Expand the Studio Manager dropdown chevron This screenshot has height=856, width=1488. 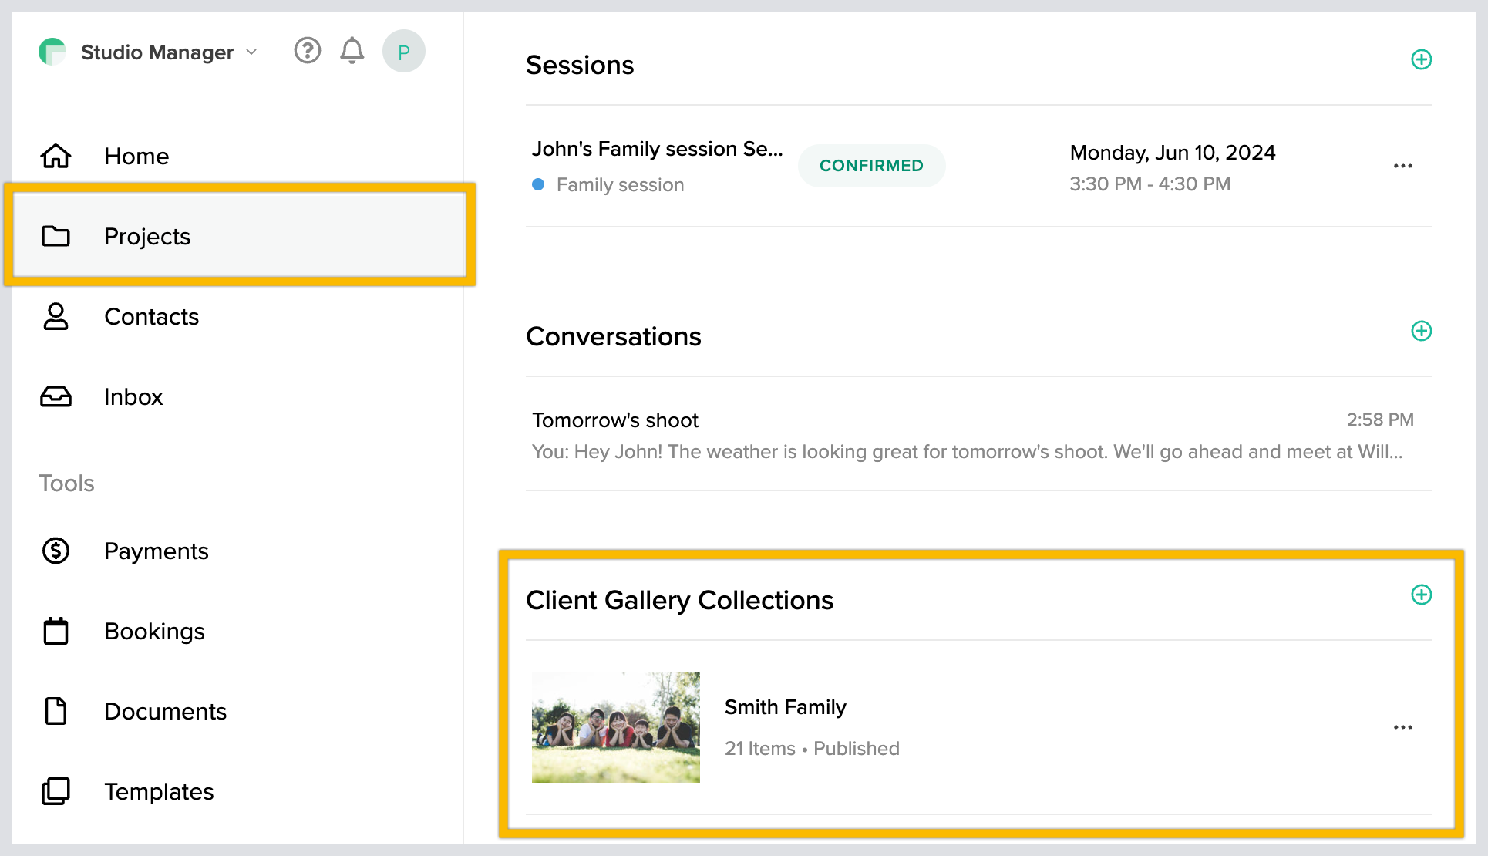(x=251, y=52)
